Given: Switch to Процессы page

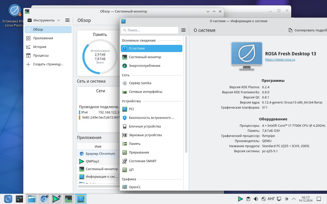Looking at the screenshot, I should 41,55.
